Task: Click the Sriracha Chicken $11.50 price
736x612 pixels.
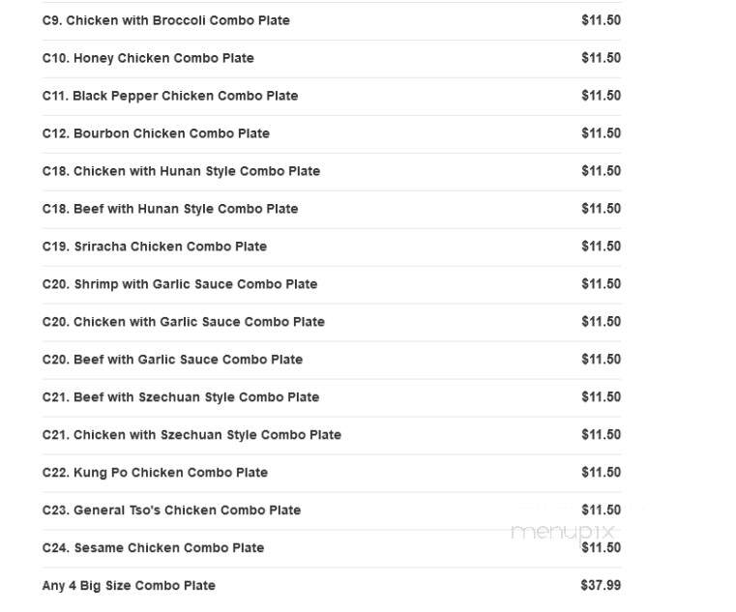Action: 602,247
